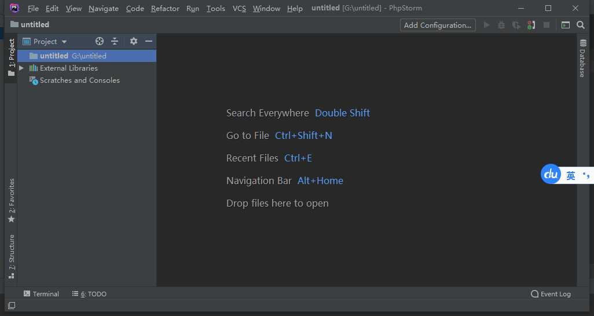The image size is (594, 316).
Task: Open the Edit menu
Action: (52, 8)
